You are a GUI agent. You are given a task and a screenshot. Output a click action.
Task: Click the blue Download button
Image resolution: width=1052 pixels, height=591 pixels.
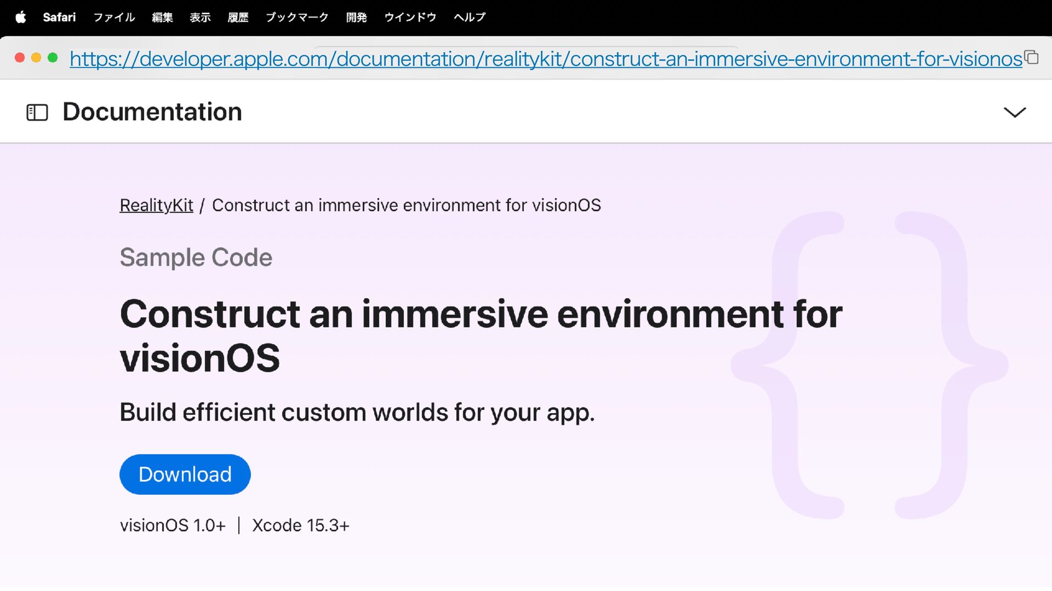[185, 474]
